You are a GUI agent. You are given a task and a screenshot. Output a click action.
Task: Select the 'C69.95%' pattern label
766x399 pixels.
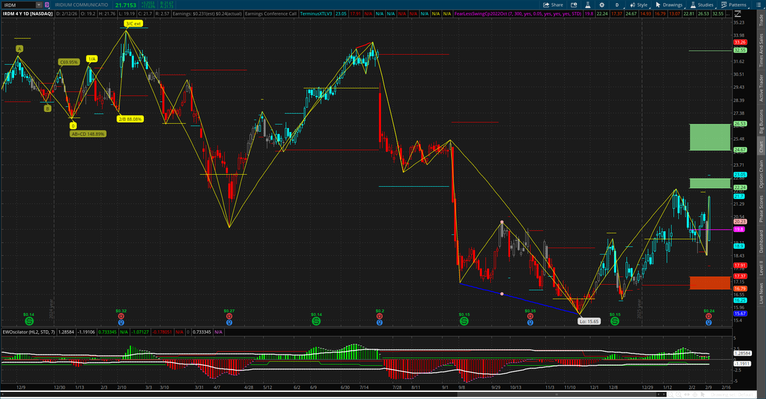[x=68, y=62]
